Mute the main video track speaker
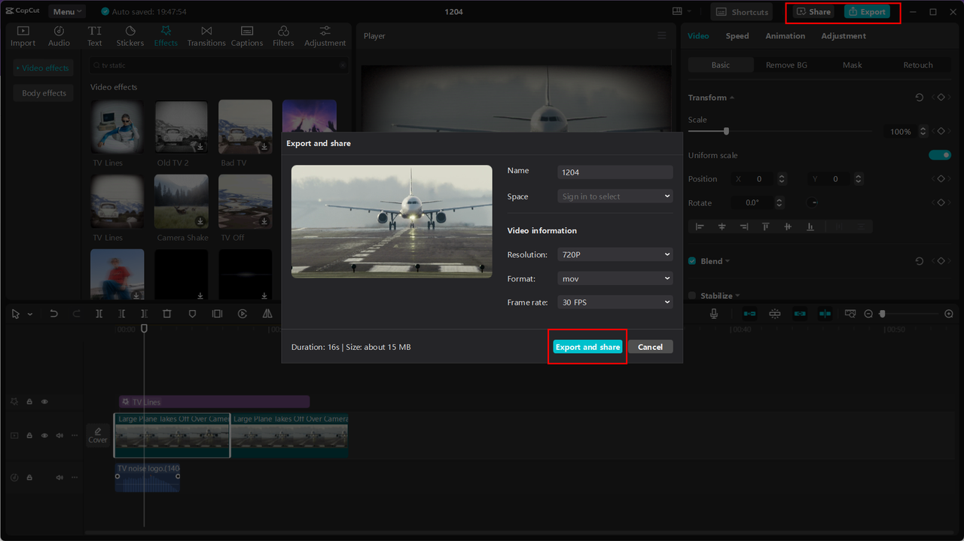 click(x=59, y=436)
